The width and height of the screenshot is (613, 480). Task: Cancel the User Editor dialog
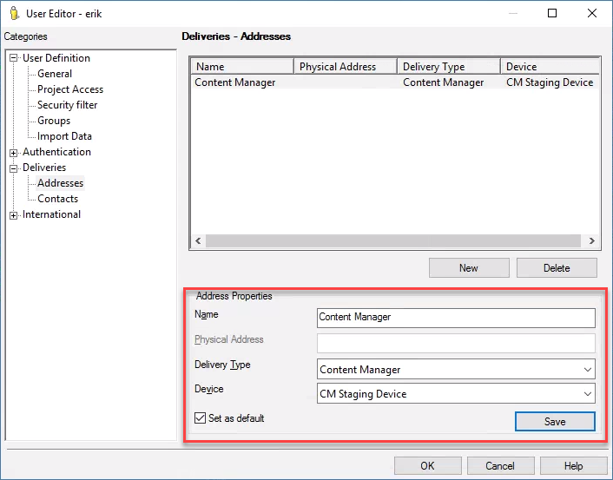point(500,466)
